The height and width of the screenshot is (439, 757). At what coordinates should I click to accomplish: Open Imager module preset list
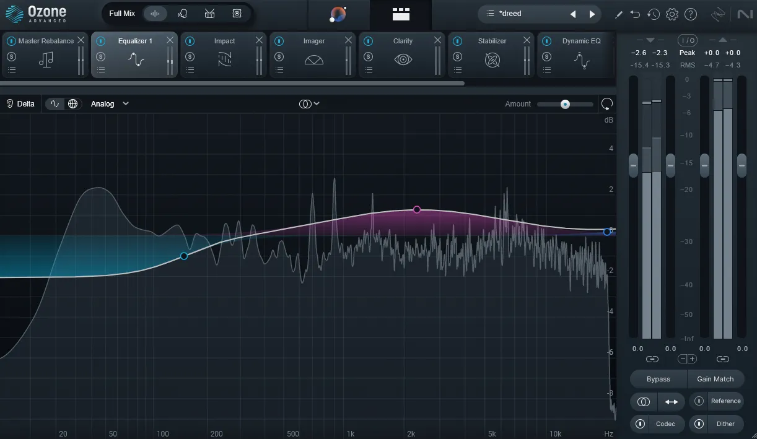click(279, 70)
